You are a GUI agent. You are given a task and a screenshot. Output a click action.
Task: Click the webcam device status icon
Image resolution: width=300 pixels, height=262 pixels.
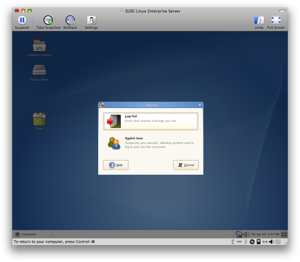click(x=233, y=242)
